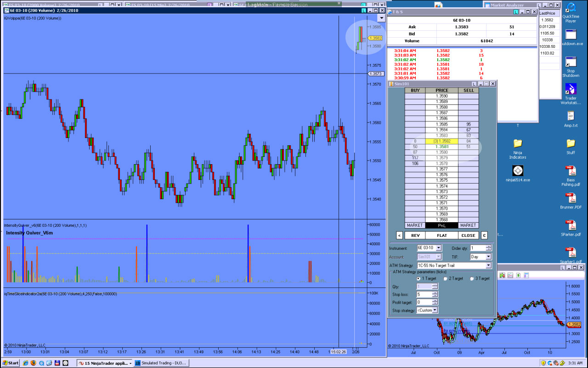Click the Profit target stepper arrows
588x368 pixels.
coord(435,302)
